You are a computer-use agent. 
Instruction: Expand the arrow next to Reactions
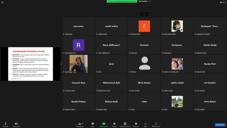click(x=139, y=124)
